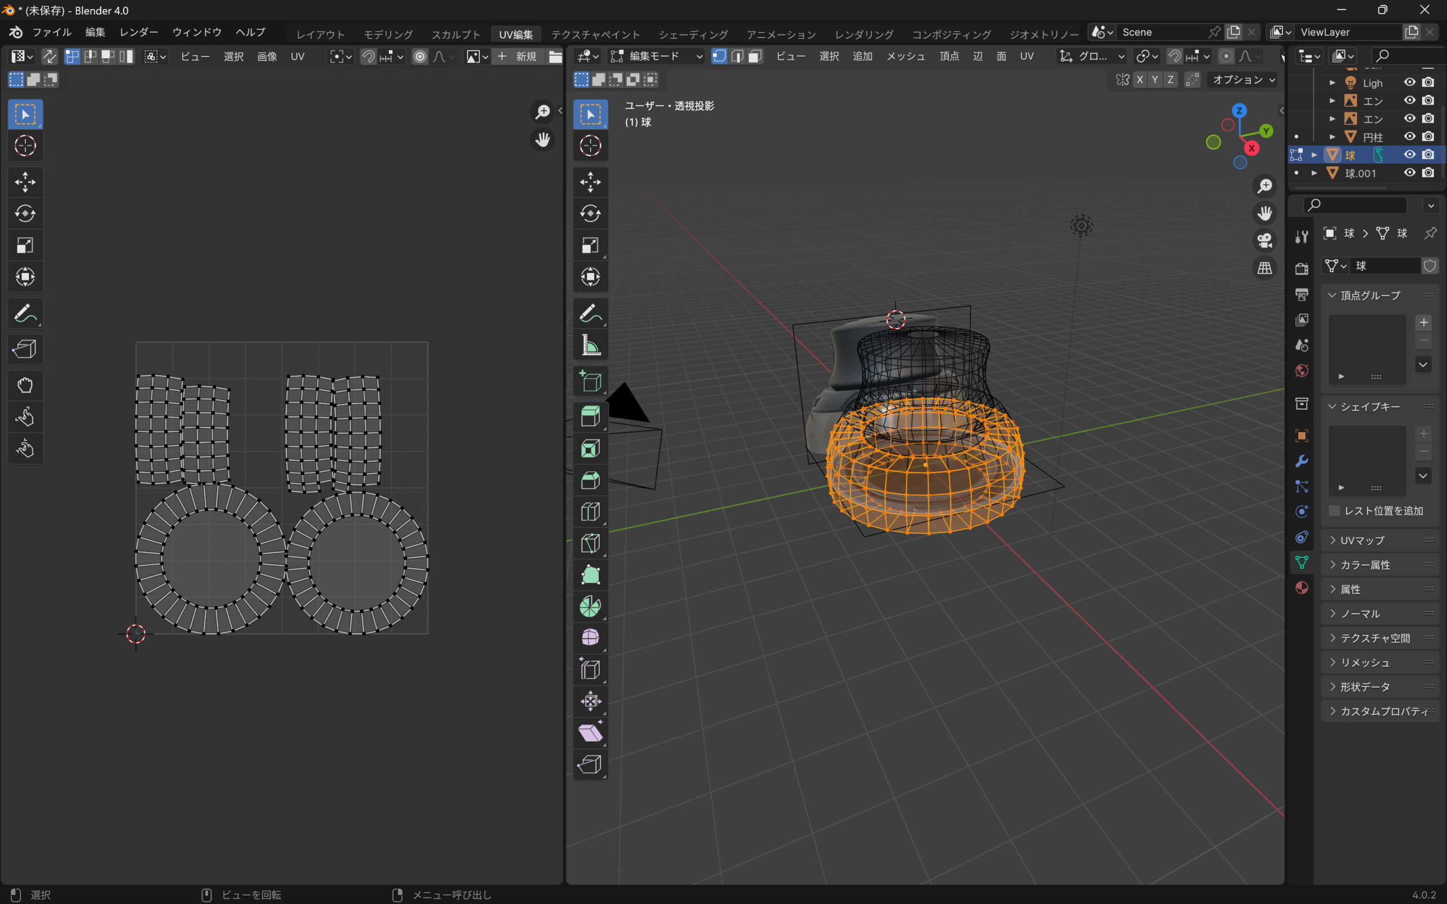Select the Bevel tool
This screenshot has width=1447, height=904.
[x=590, y=480]
